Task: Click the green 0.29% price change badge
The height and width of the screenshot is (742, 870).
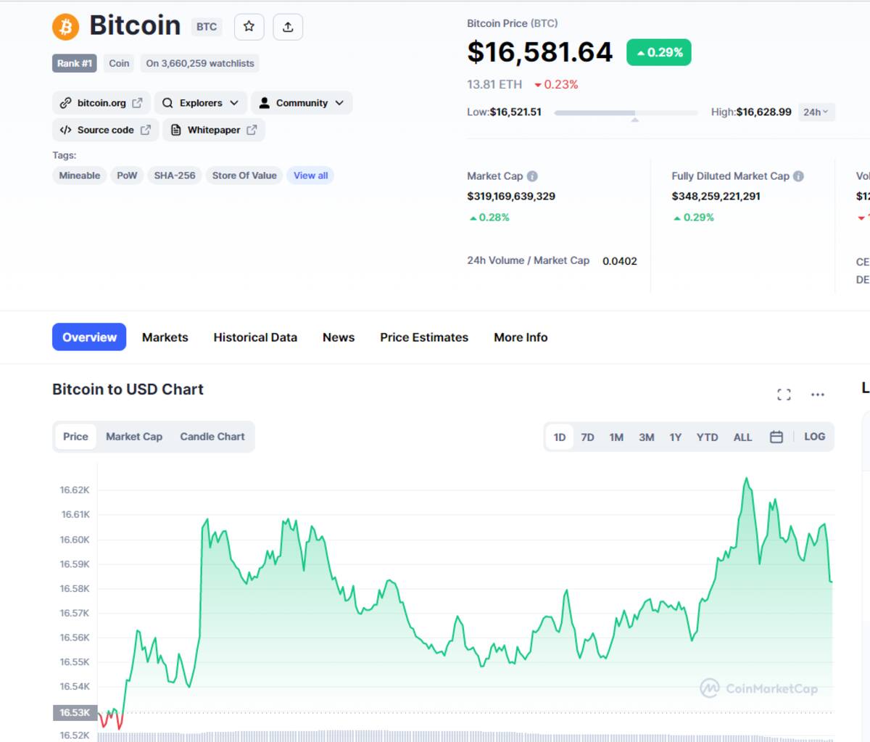Action: (659, 52)
